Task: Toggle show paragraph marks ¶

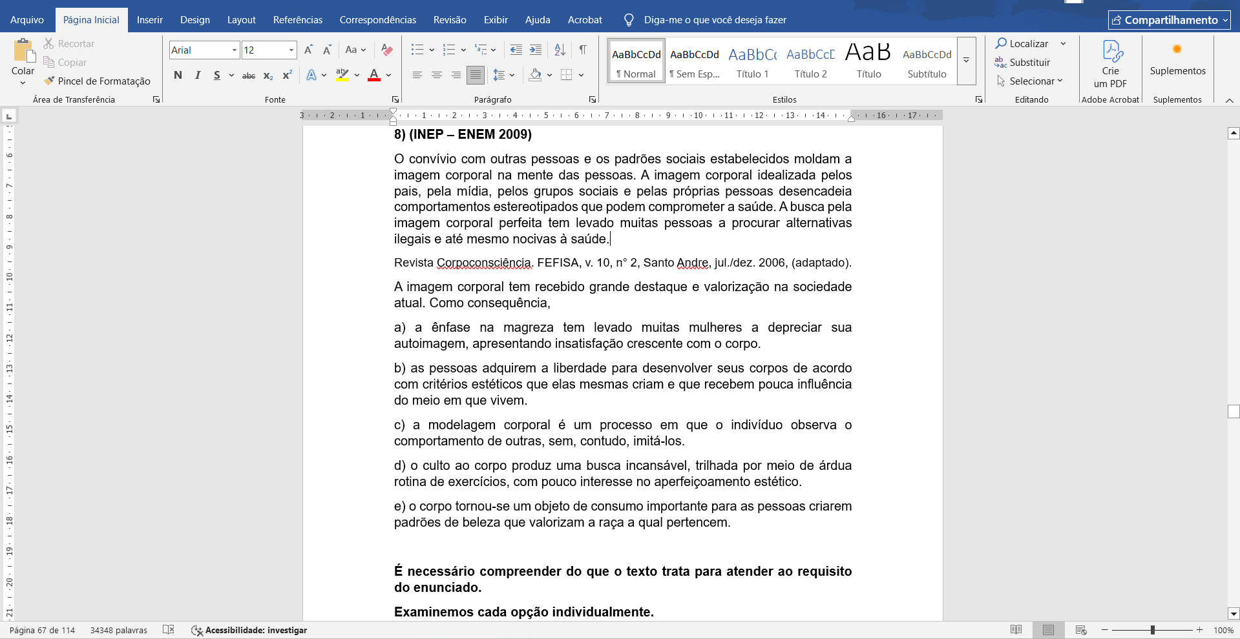Action: [x=583, y=50]
